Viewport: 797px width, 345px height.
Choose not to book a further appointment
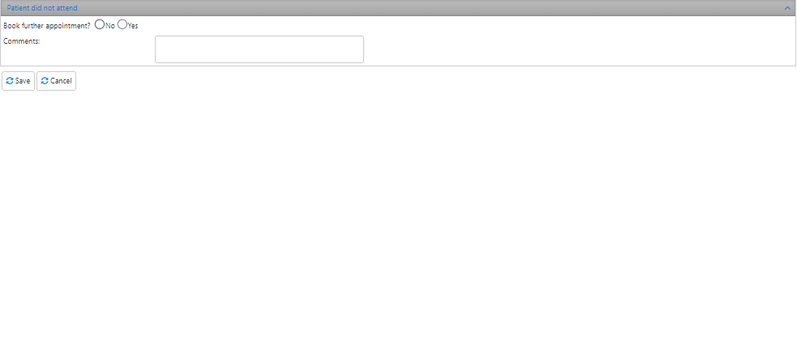click(x=100, y=24)
